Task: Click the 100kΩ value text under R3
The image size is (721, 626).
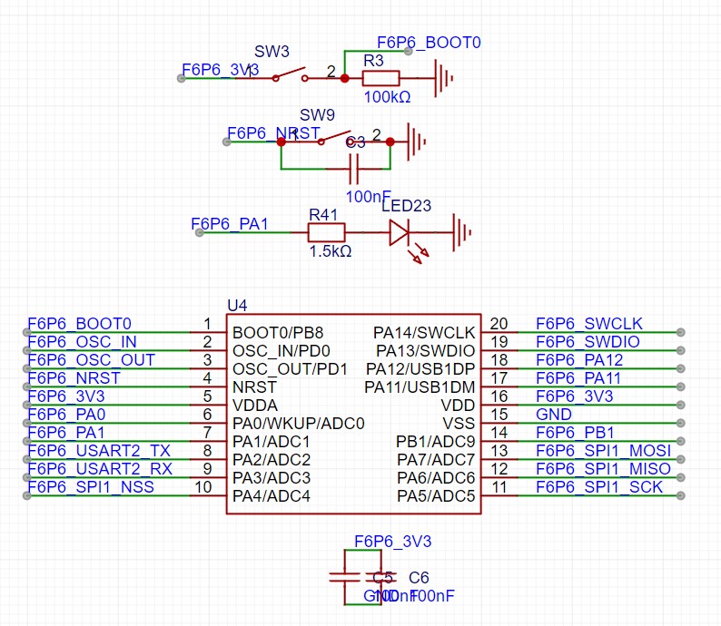Action: click(x=387, y=96)
